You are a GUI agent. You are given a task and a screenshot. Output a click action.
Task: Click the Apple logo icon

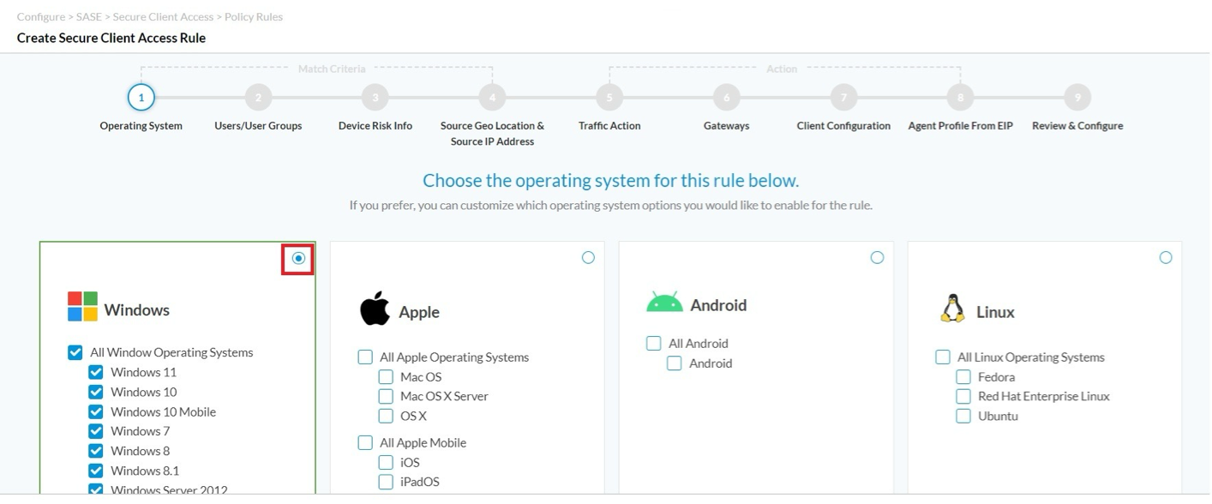pyautogui.click(x=375, y=309)
